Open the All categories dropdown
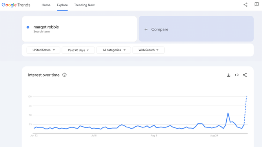 click(114, 50)
